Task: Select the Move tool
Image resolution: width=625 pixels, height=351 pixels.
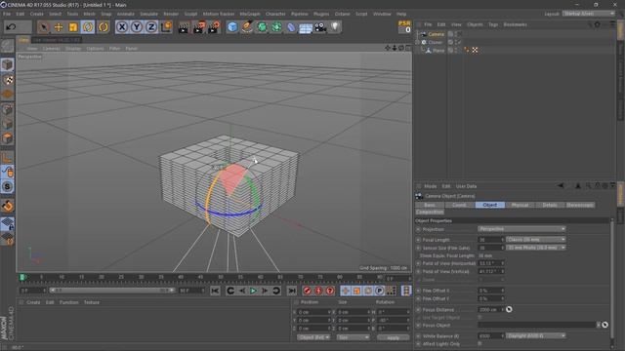Action: point(59,27)
